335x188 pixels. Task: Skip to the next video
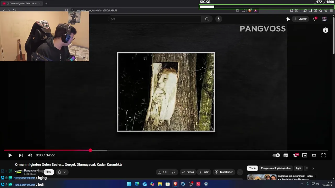(x=21, y=155)
